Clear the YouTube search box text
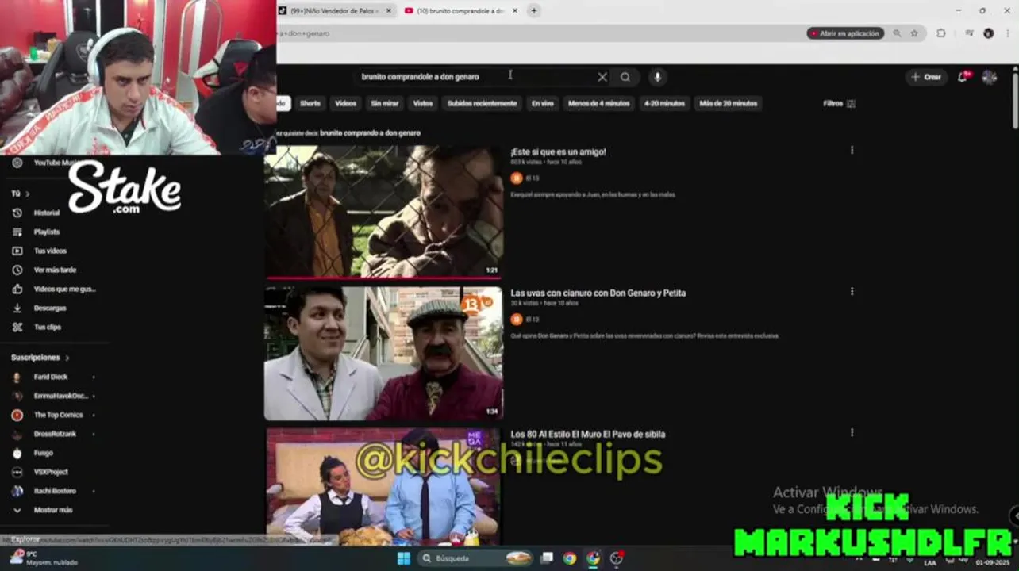 click(x=602, y=77)
